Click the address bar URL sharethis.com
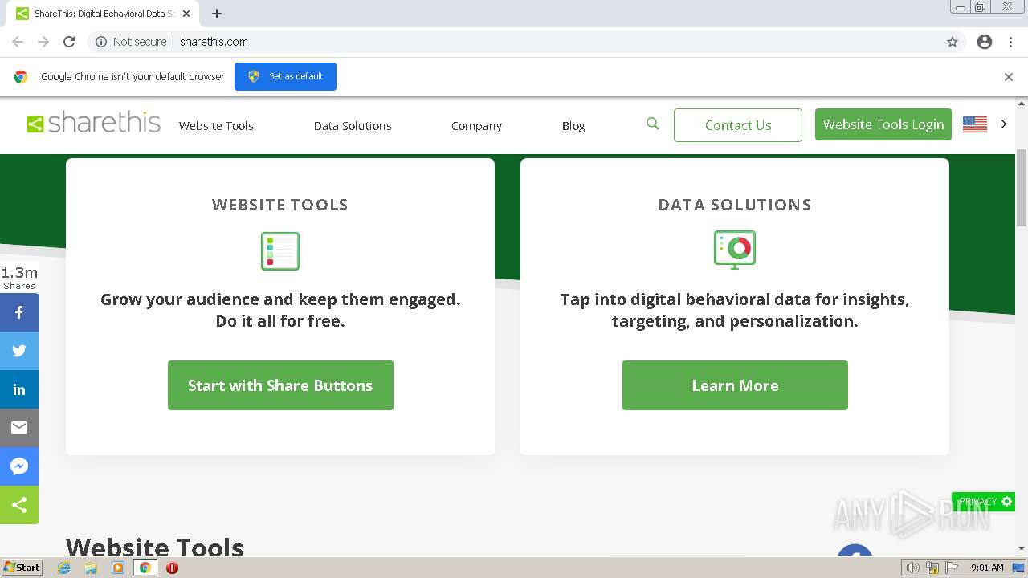Viewport: 1028px width, 578px height. tap(214, 42)
